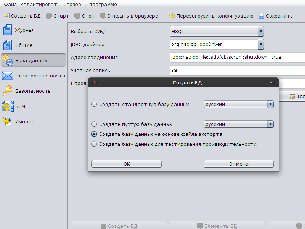Click the Журнал sidebar icon

click(8, 30)
